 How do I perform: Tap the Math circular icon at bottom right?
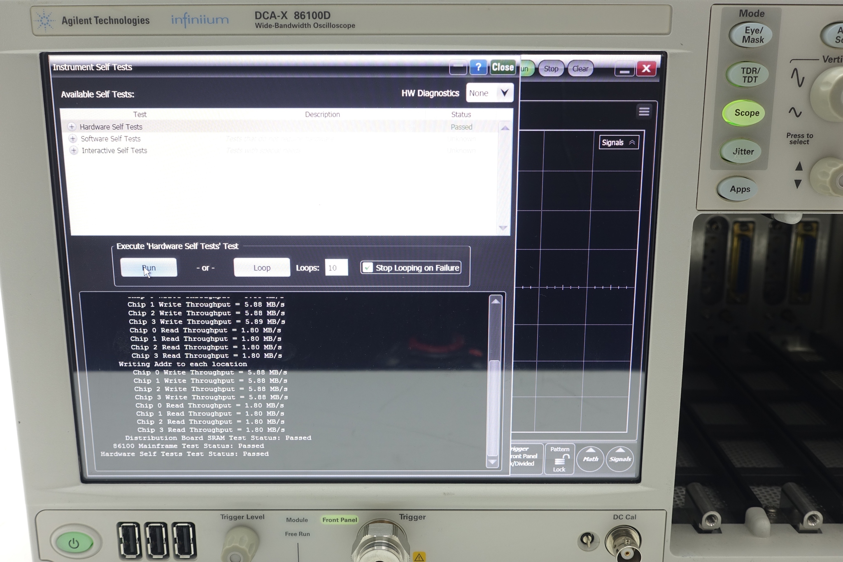590,459
